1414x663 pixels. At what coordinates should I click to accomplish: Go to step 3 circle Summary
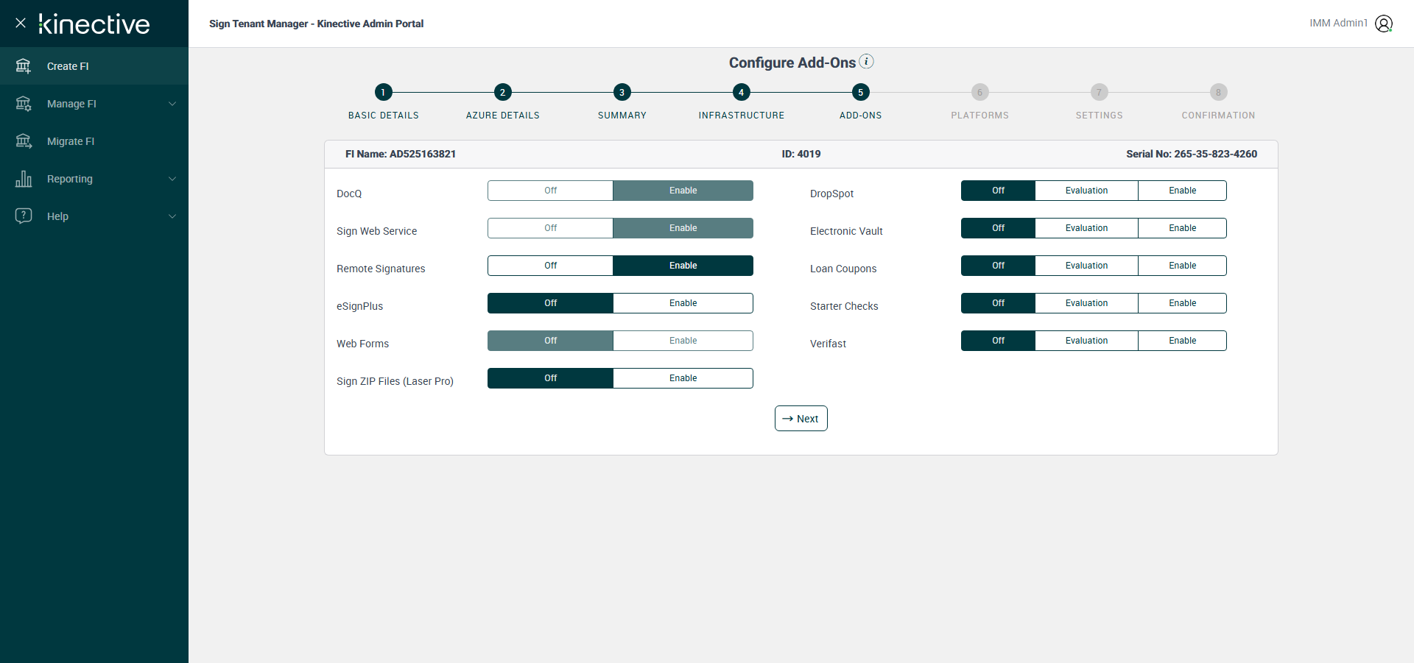(x=622, y=92)
